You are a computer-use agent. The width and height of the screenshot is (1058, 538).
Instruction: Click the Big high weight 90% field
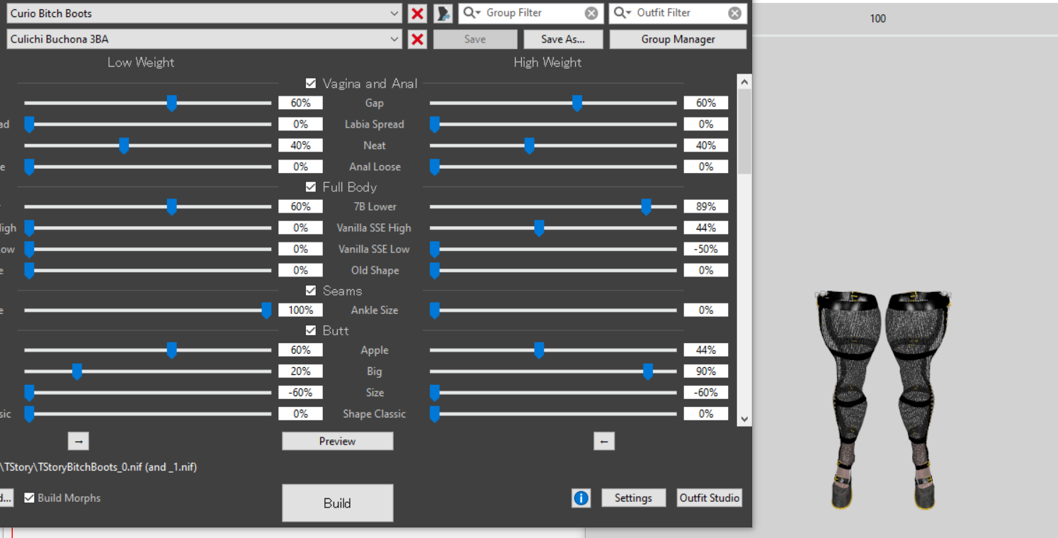point(706,371)
